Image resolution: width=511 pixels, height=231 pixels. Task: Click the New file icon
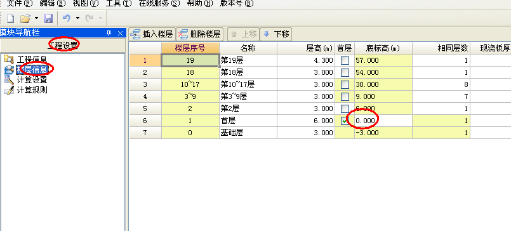click(11, 18)
